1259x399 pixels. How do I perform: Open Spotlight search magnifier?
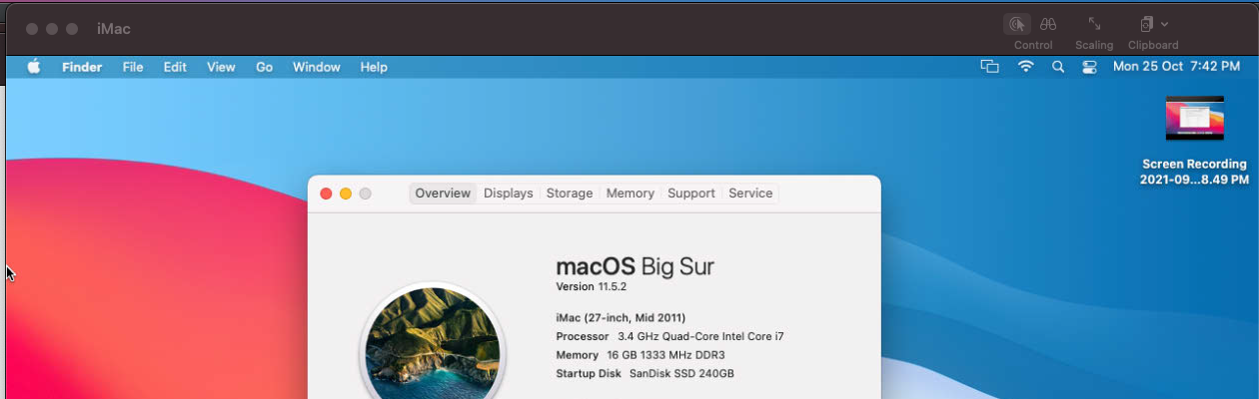pyautogui.click(x=1058, y=67)
